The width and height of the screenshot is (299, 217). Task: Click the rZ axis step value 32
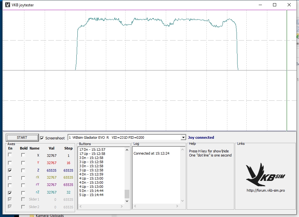click(x=68, y=192)
